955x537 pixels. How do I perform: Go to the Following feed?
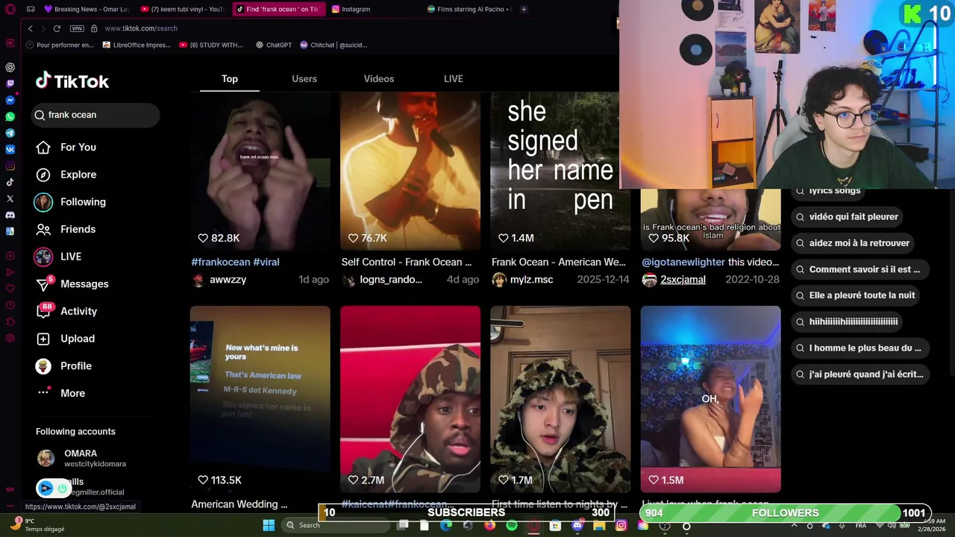pyautogui.click(x=72, y=201)
